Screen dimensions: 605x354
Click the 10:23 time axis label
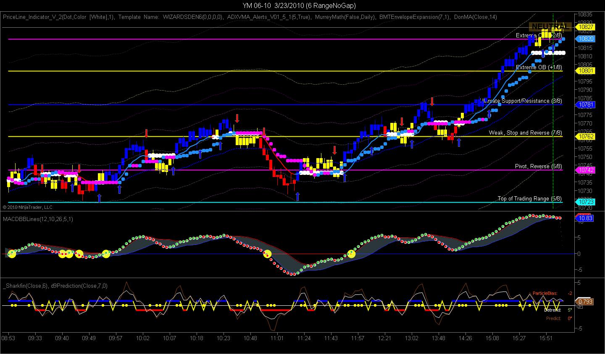coord(224,338)
